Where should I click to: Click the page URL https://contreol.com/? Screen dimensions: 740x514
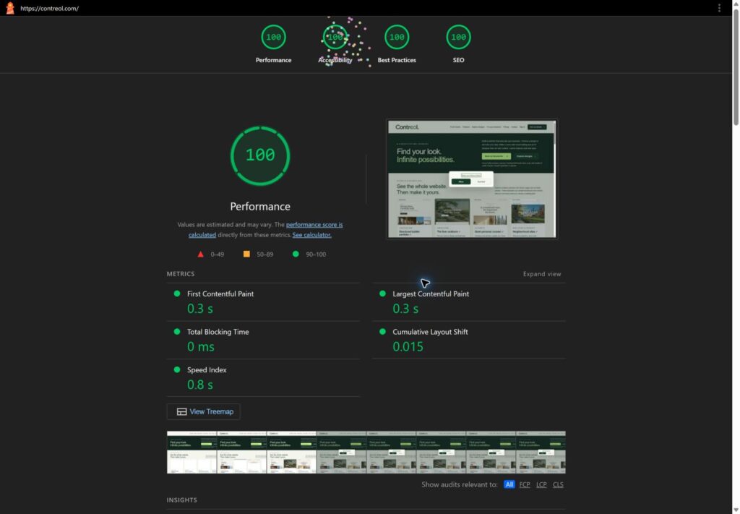coord(50,9)
